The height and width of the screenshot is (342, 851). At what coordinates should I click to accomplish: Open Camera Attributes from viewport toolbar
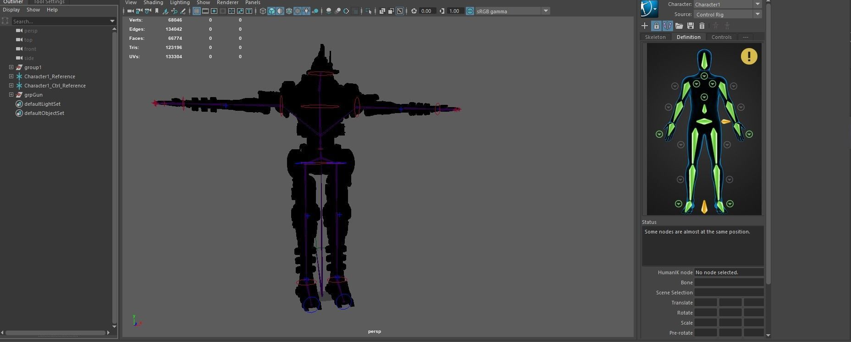(x=148, y=11)
